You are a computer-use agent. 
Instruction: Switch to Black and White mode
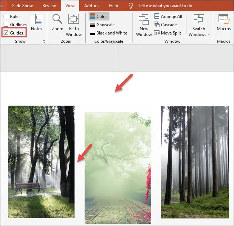pyautogui.click(x=109, y=33)
